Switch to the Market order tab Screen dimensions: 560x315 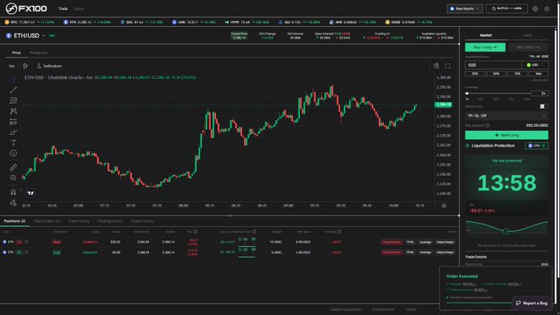(486, 35)
